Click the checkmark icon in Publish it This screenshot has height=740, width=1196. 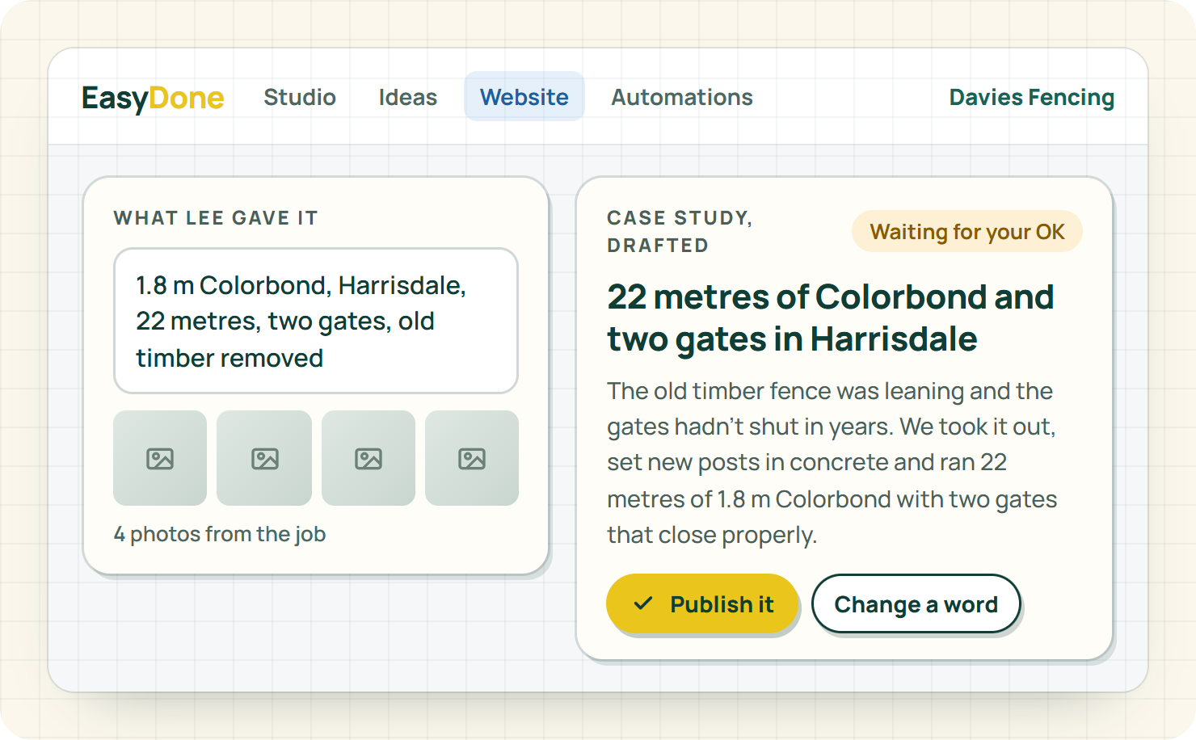pos(643,603)
